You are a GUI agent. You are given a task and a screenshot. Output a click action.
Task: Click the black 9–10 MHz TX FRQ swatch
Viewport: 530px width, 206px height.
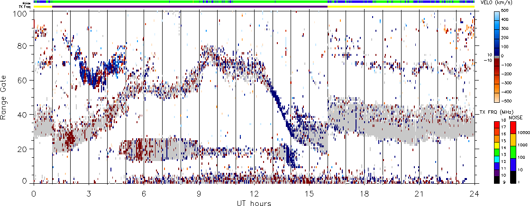[x=497, y=180]
